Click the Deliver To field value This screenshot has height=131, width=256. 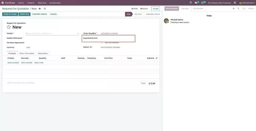[110, 47]
